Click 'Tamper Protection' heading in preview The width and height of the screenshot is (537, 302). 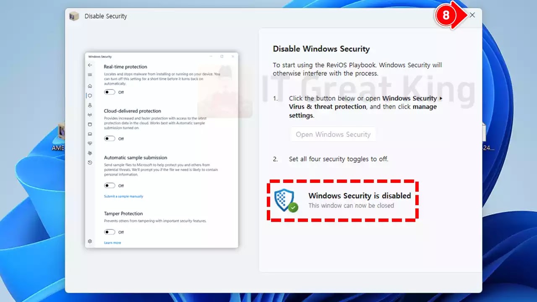[123, 213]
